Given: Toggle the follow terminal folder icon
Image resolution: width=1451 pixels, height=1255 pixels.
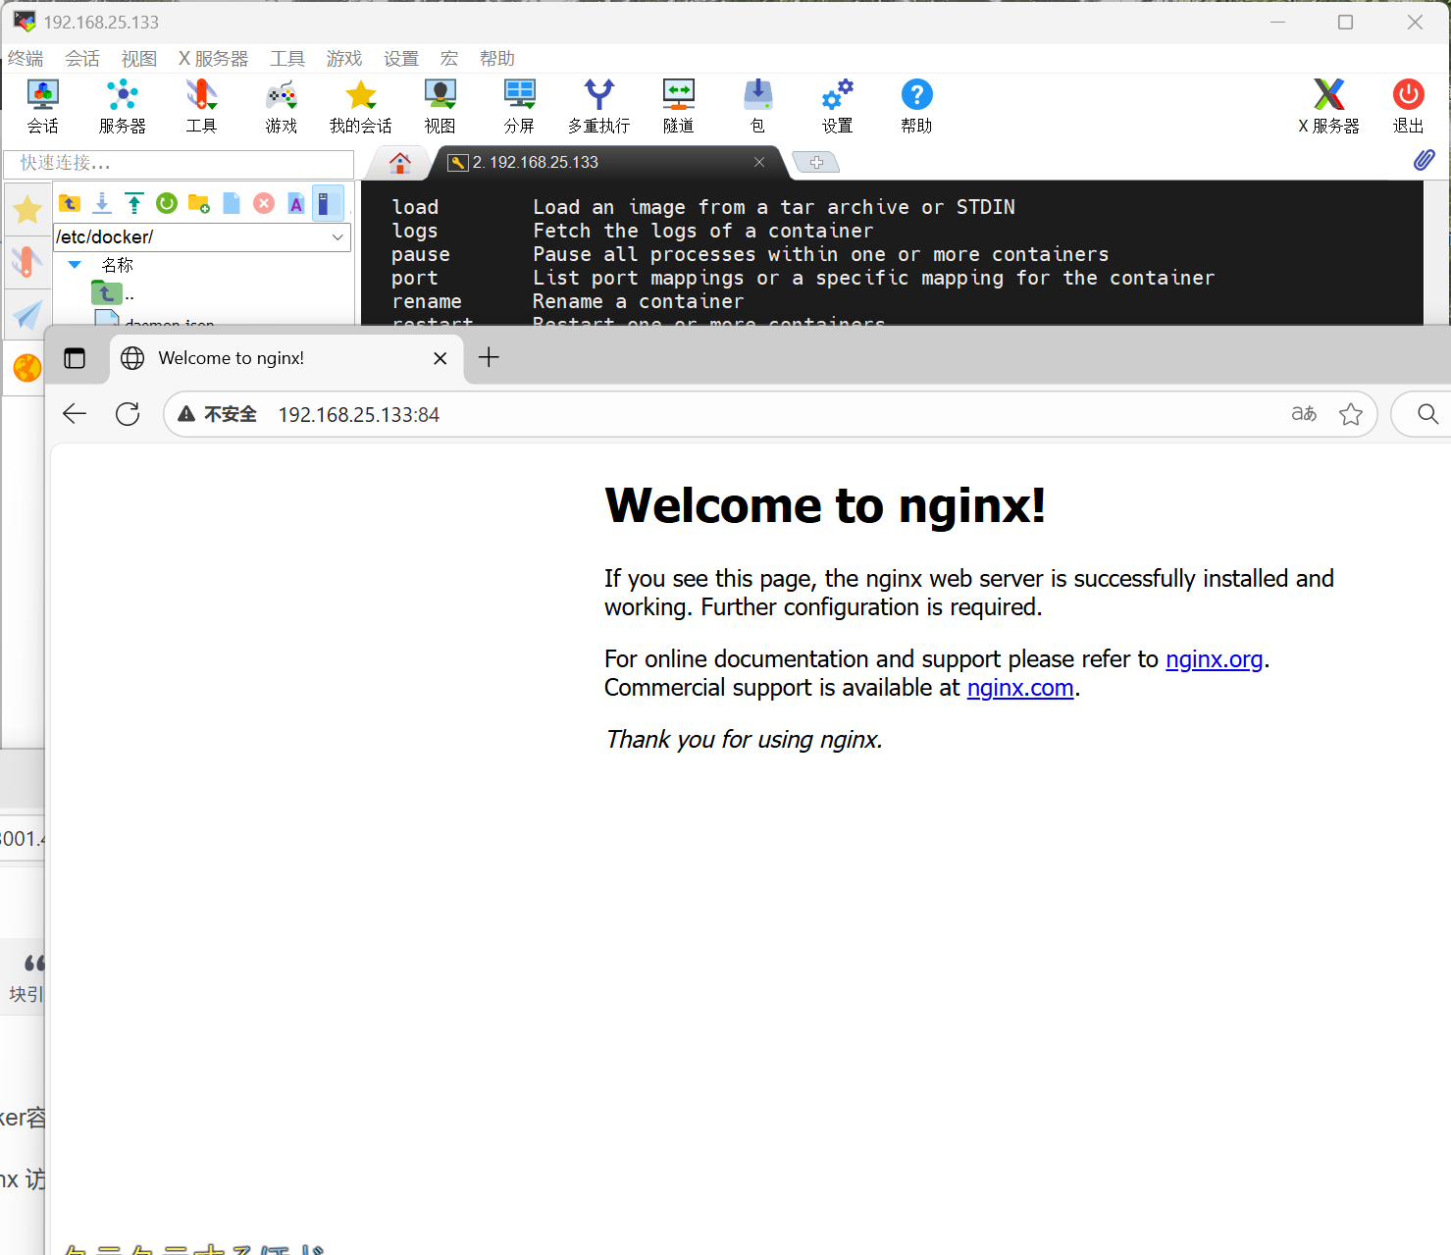Looking at the screenshot, I should pyautogui.click(x=328, y=203).
